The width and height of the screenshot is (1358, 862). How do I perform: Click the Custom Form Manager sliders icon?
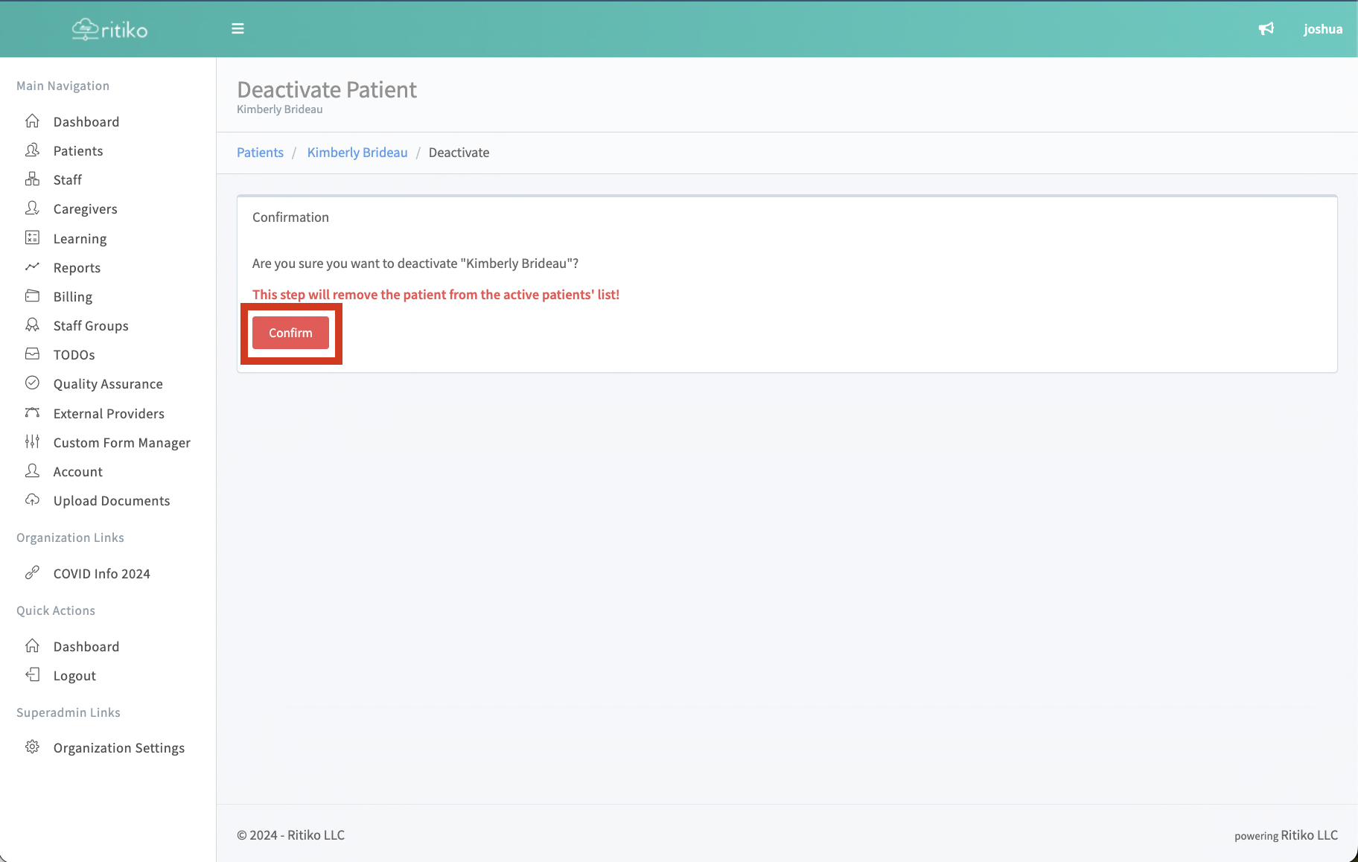click(32, 442)
